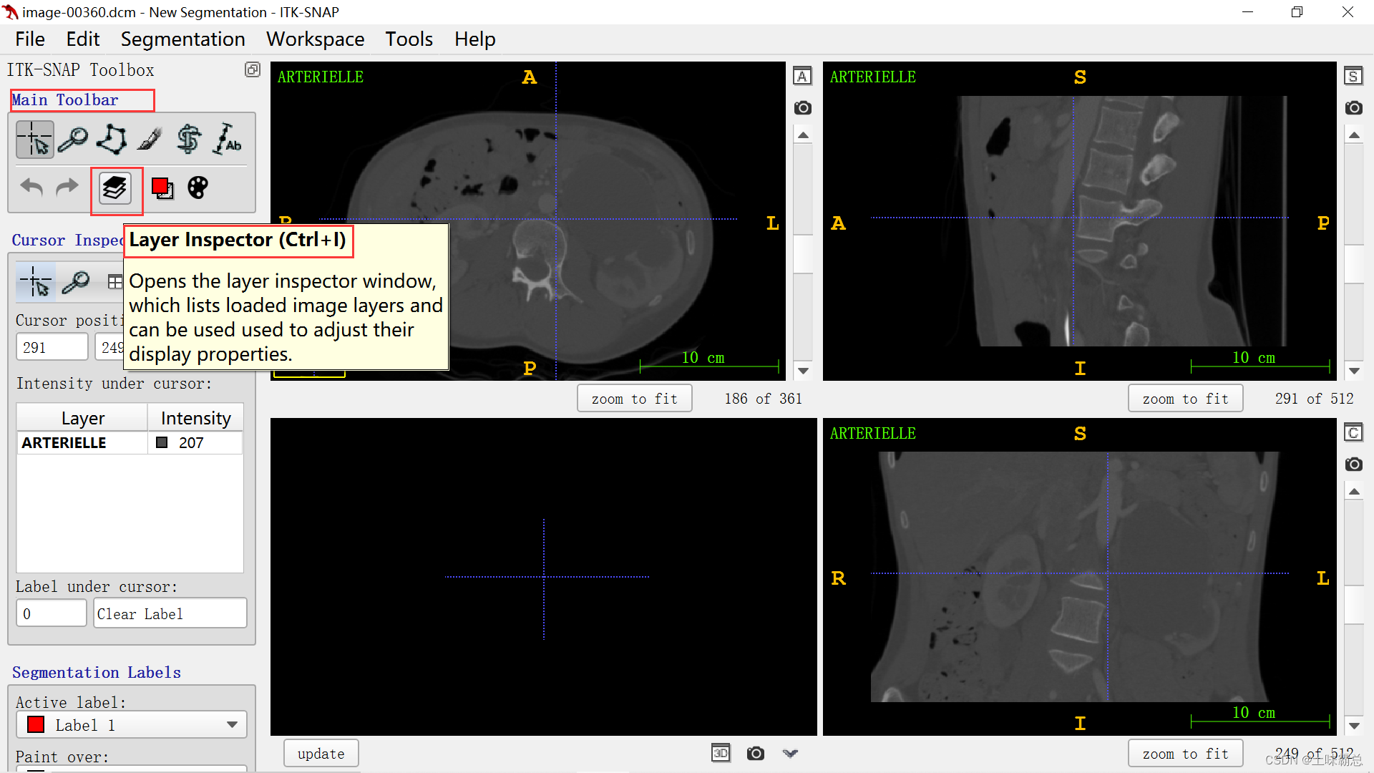Toggle coronal view layout with C button
The height and width of the screenshot is (773, 1374).
pos(1353,433)
